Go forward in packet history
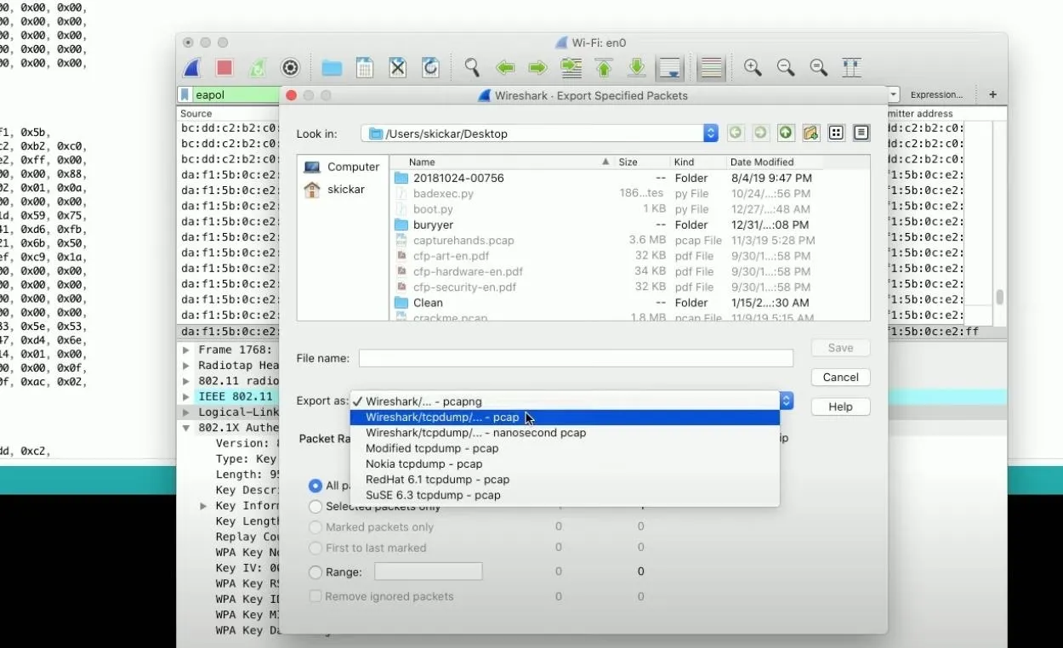The height and width of the screenshot is (648, 1063). point(537,68)
